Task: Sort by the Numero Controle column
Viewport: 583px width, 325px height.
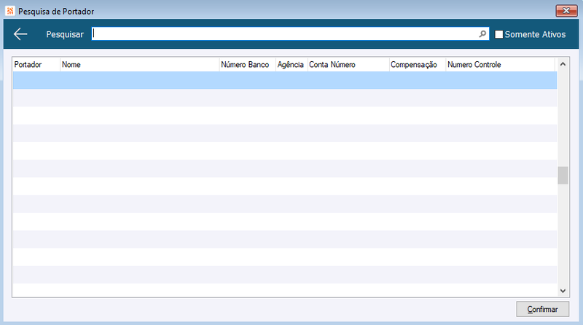Action: pos(501,64)
